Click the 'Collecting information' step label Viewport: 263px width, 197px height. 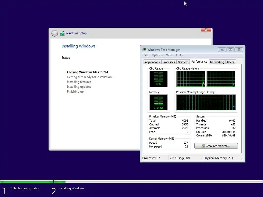click(25, 188)
